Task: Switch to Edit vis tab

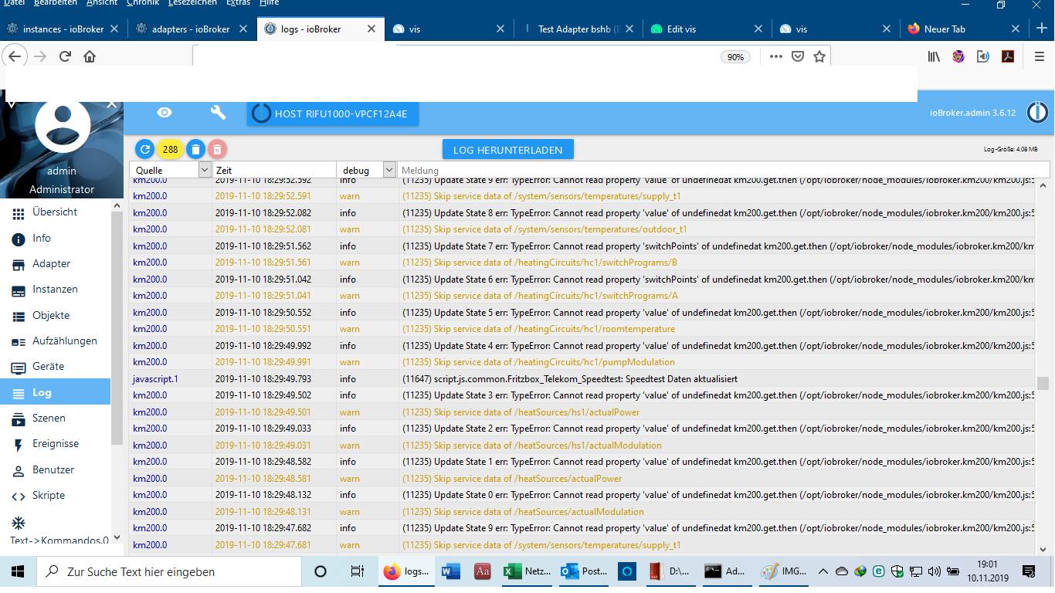Action: pyautogui.click(x=708, y=29)
